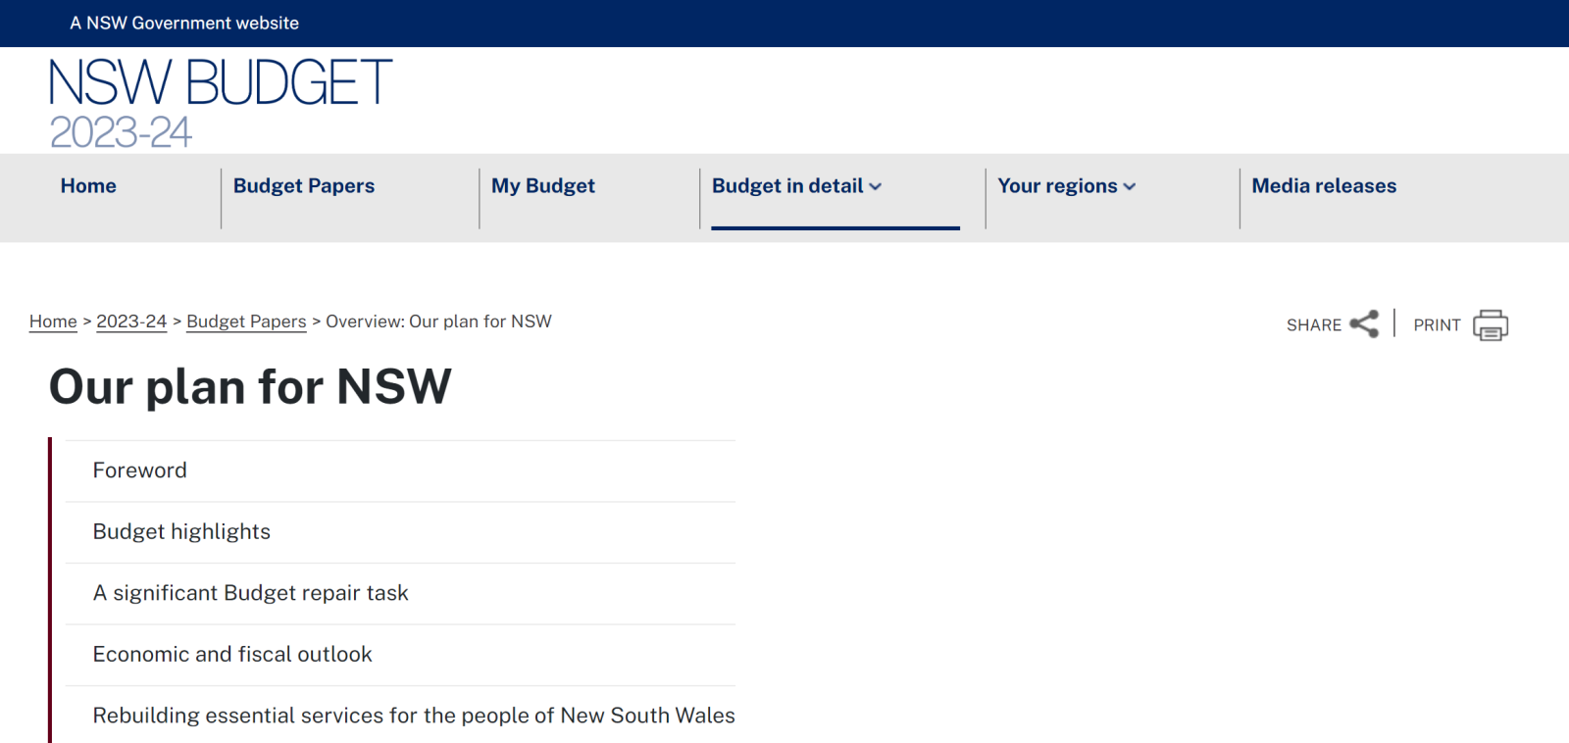Follow the Budget Papers breadcrumb link
The height and width of the screenshot is (743, 1569).
point(246,322)
